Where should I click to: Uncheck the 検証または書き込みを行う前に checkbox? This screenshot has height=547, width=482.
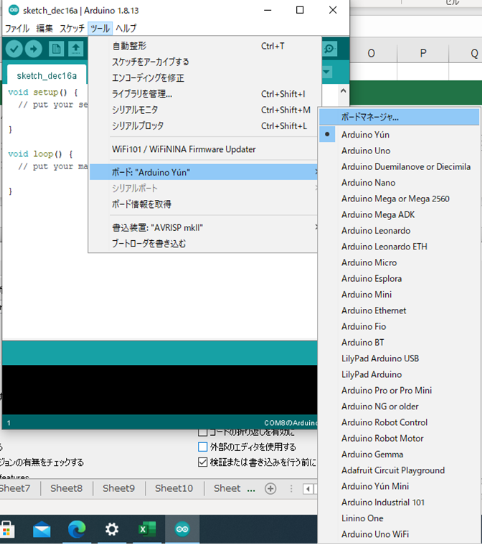(x=203, y=462)
